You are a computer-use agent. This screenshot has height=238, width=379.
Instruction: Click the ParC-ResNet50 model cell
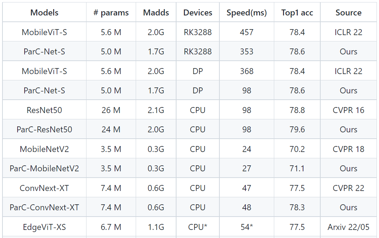(44, 130)
